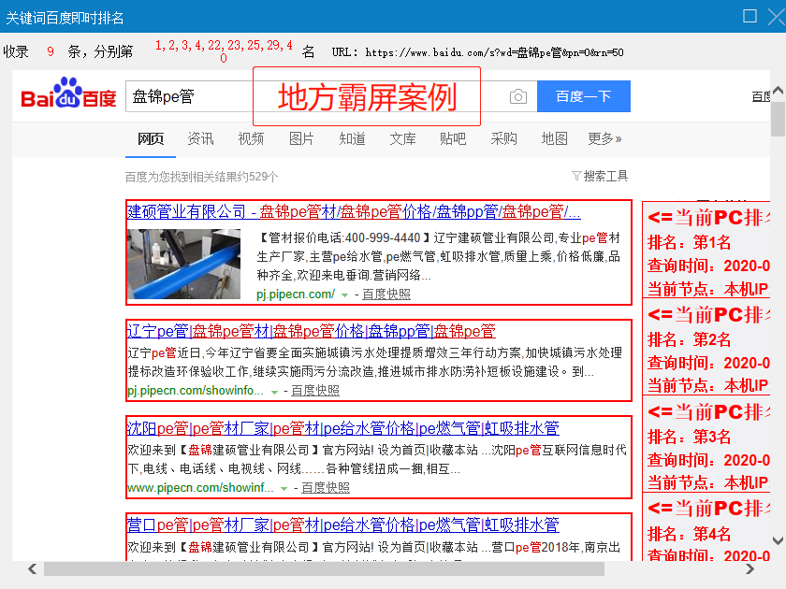Screen dimensions: 786x589
Task: Open camera image search icon
Action: (x=518, y=96)
